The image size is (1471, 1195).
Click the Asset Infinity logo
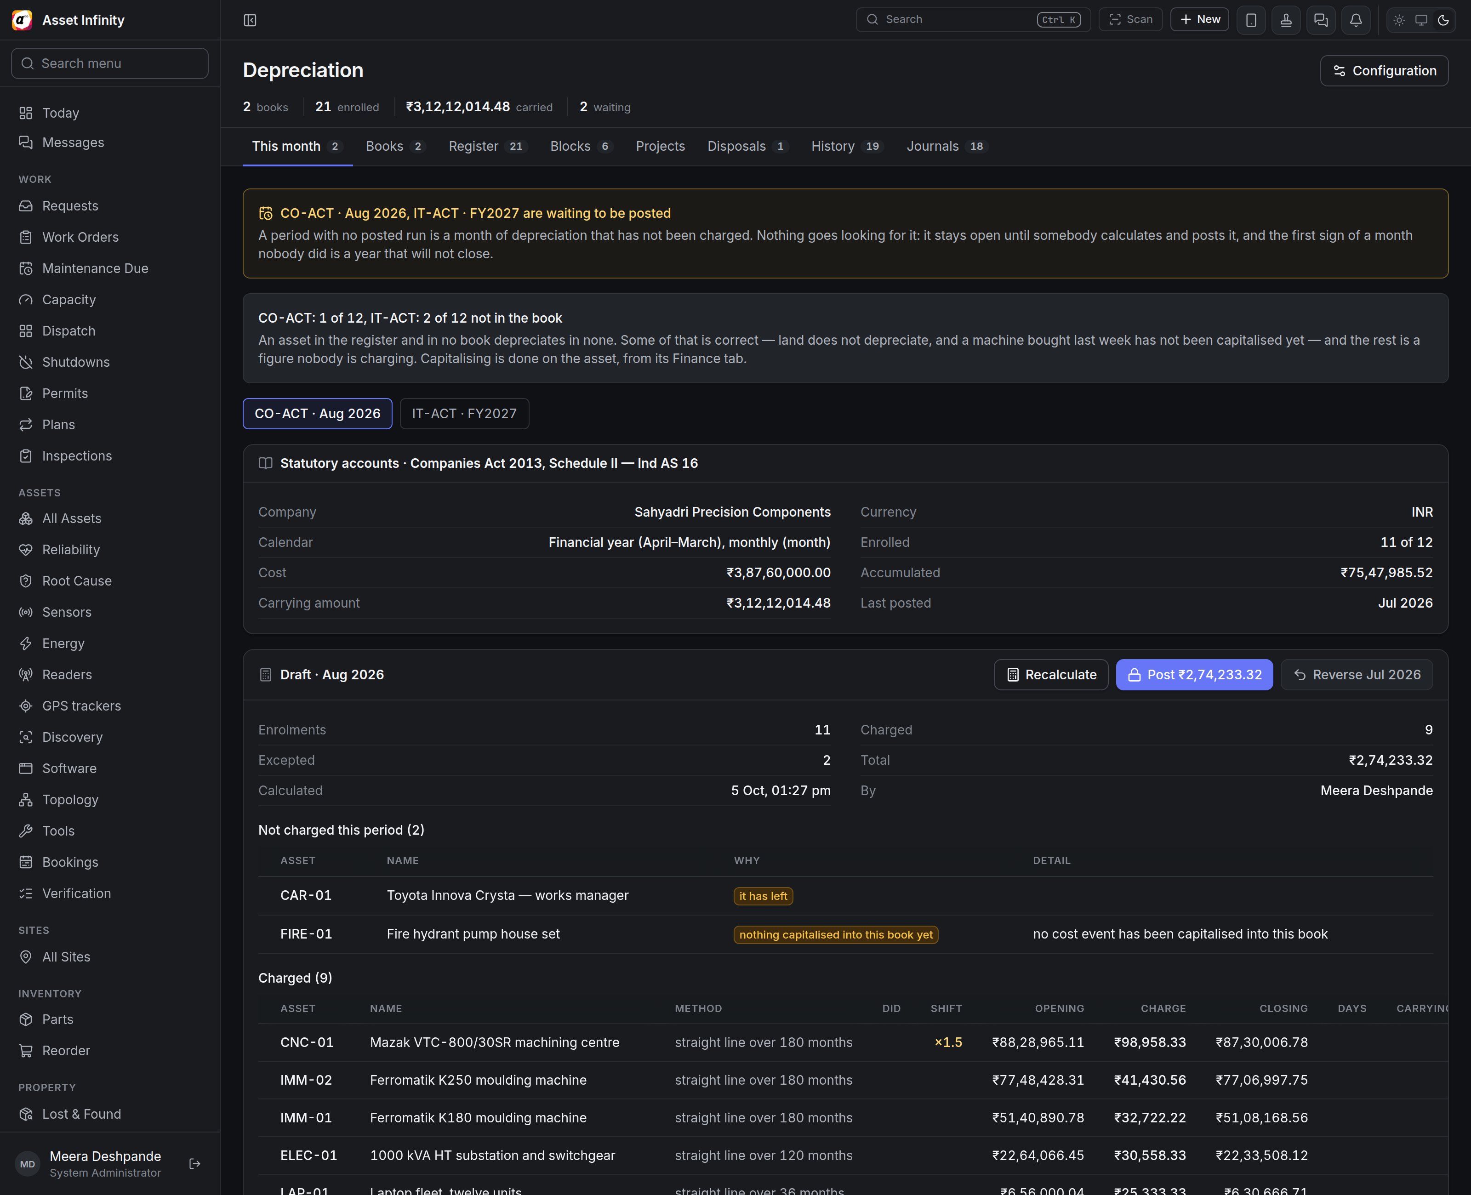22,20
